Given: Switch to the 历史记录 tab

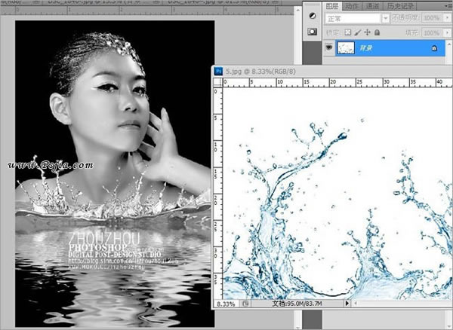Looking at the screenshot, I should click(x=400, y=6).
